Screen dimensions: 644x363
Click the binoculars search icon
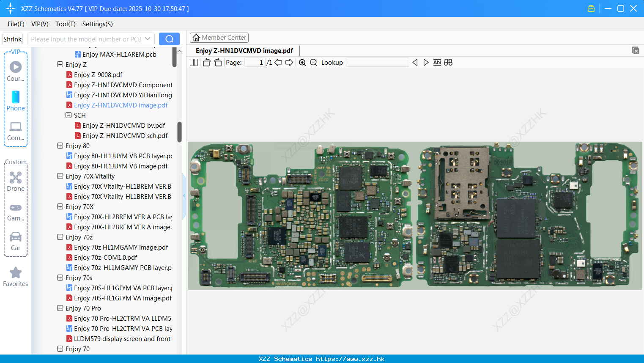click(x=448, y=63)
